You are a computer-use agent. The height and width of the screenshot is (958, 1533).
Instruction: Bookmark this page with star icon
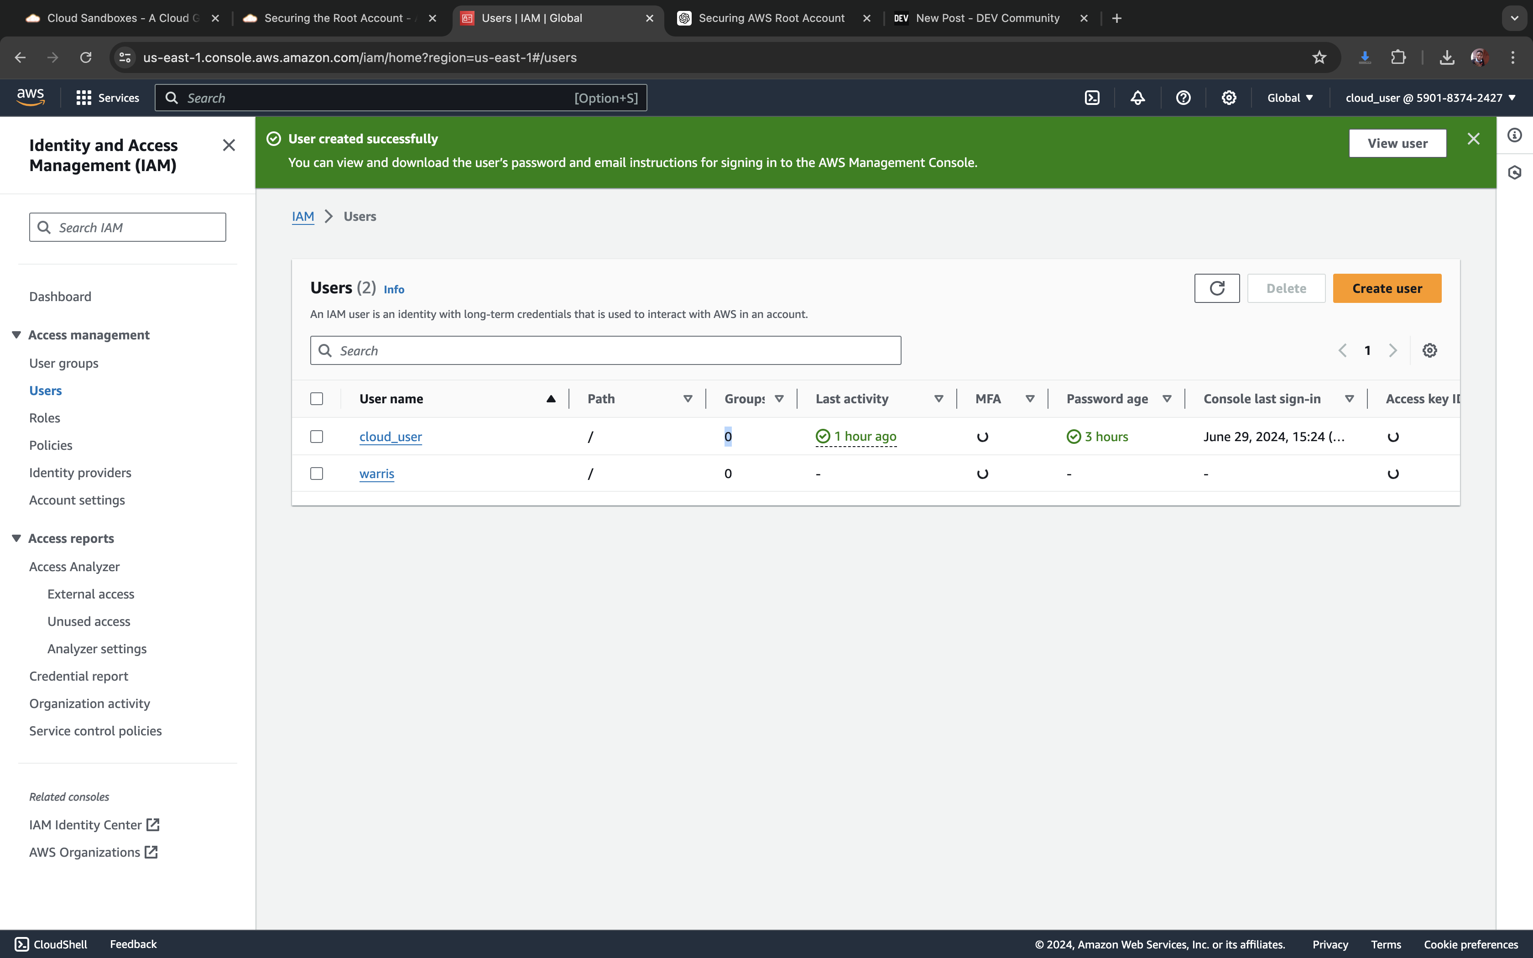point(1319,57)
